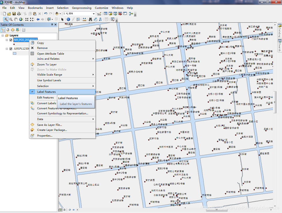Open the ArcToolbox window
The image size is (282, 213).
pyautogui.click(x=120, y=13)
